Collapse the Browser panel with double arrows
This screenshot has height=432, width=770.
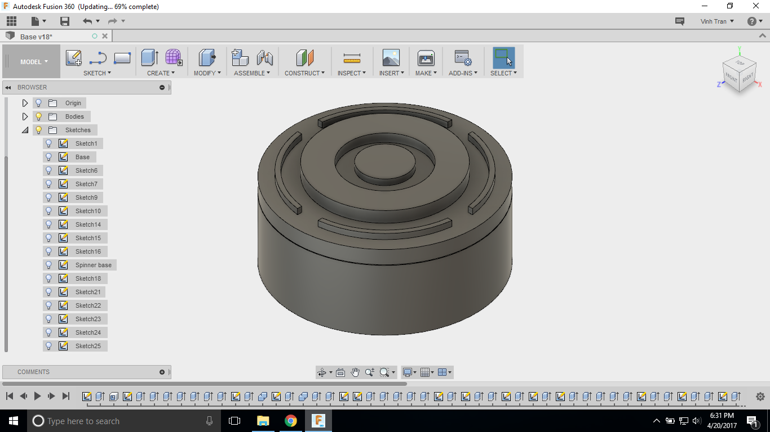[x=8, y=87]
